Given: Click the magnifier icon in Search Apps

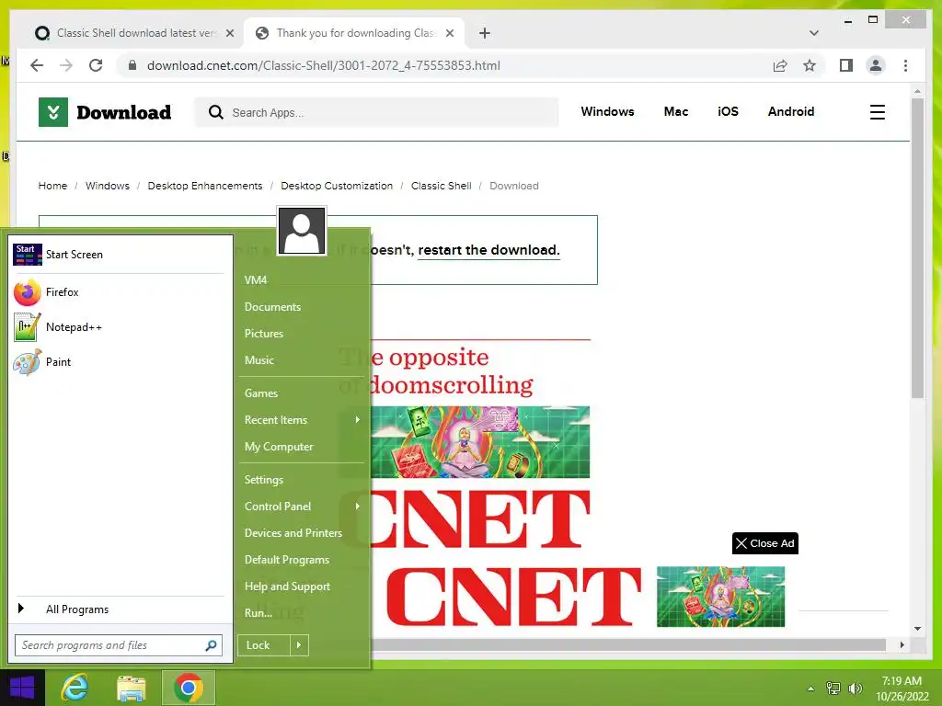Looking at the screenshot, I should tap(215, 112).
